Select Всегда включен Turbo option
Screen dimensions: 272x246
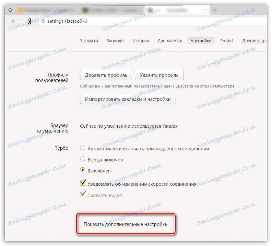tap(83, 159)
